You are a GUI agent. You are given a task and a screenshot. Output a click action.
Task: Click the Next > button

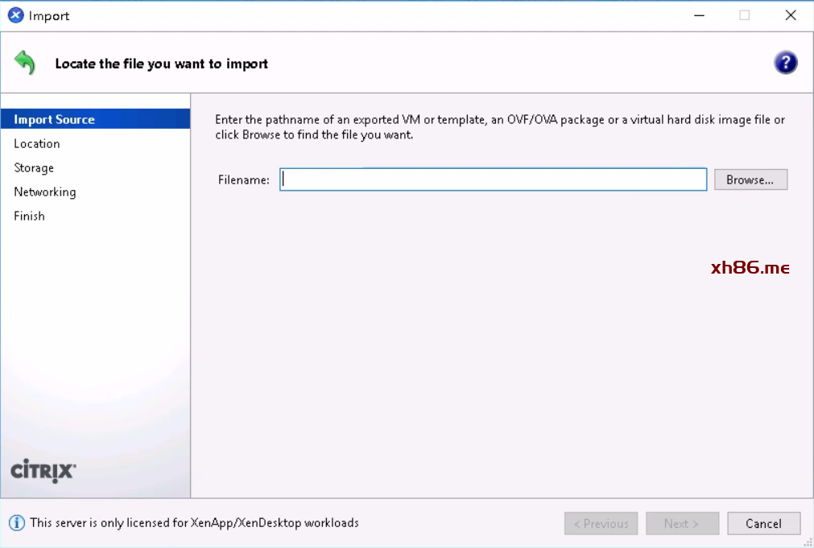[682, 523]
